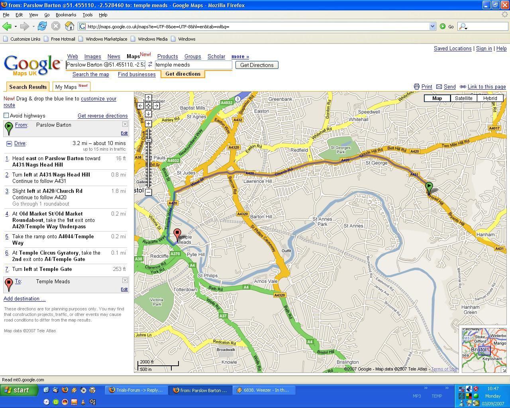Click the red Temple Meads marker on the map
The width and height of the screenshot is (510, 408).
coord(178,235)
